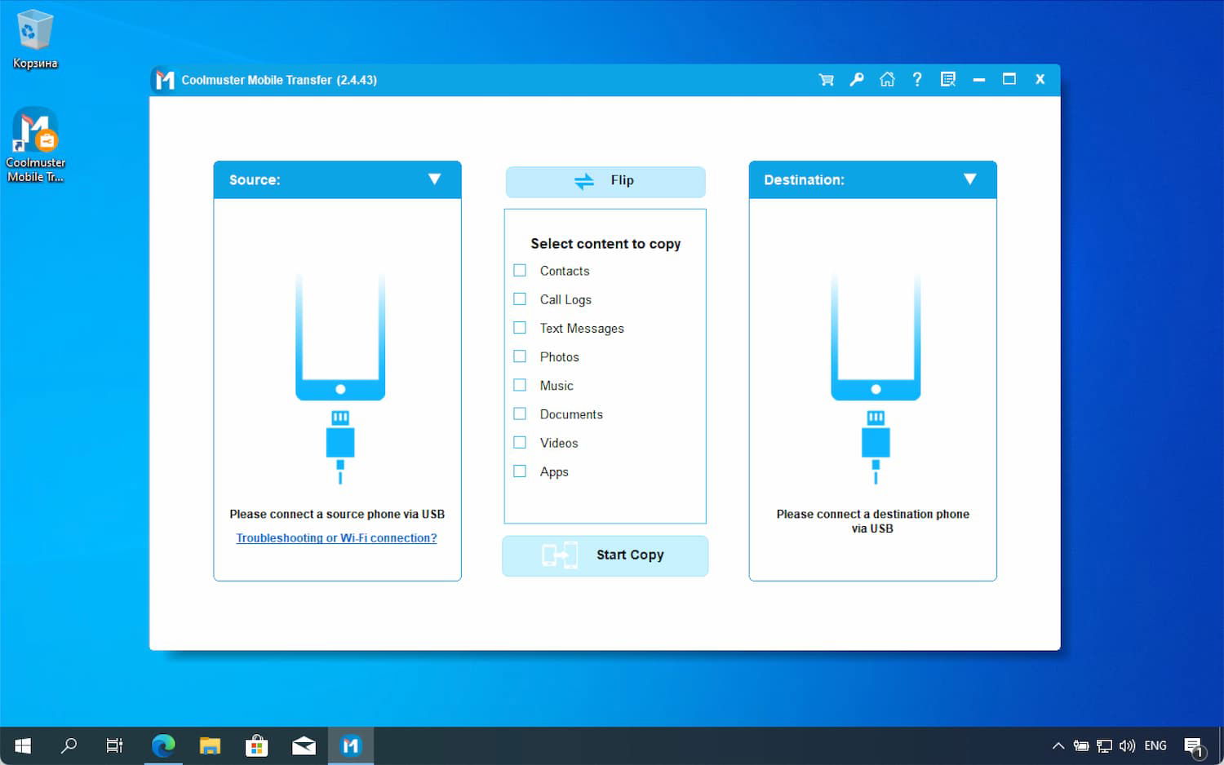Check the Photos checkbox

pos(520,356)
